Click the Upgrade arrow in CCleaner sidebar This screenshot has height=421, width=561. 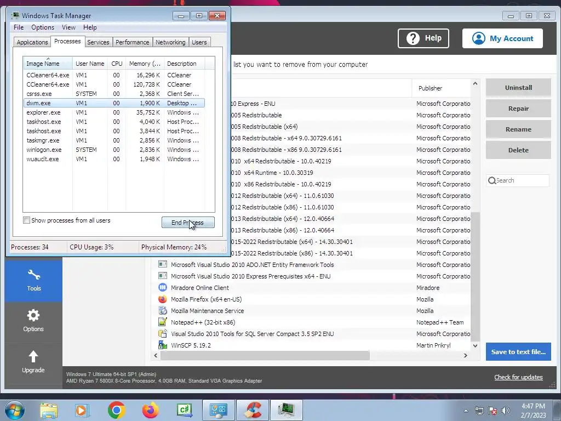click(x=33, y=362)
